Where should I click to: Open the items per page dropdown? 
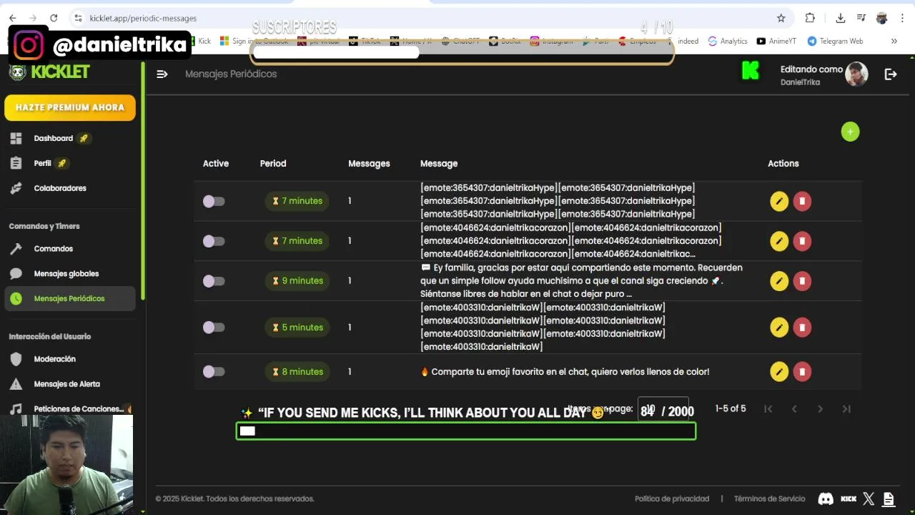click(663, 409)
